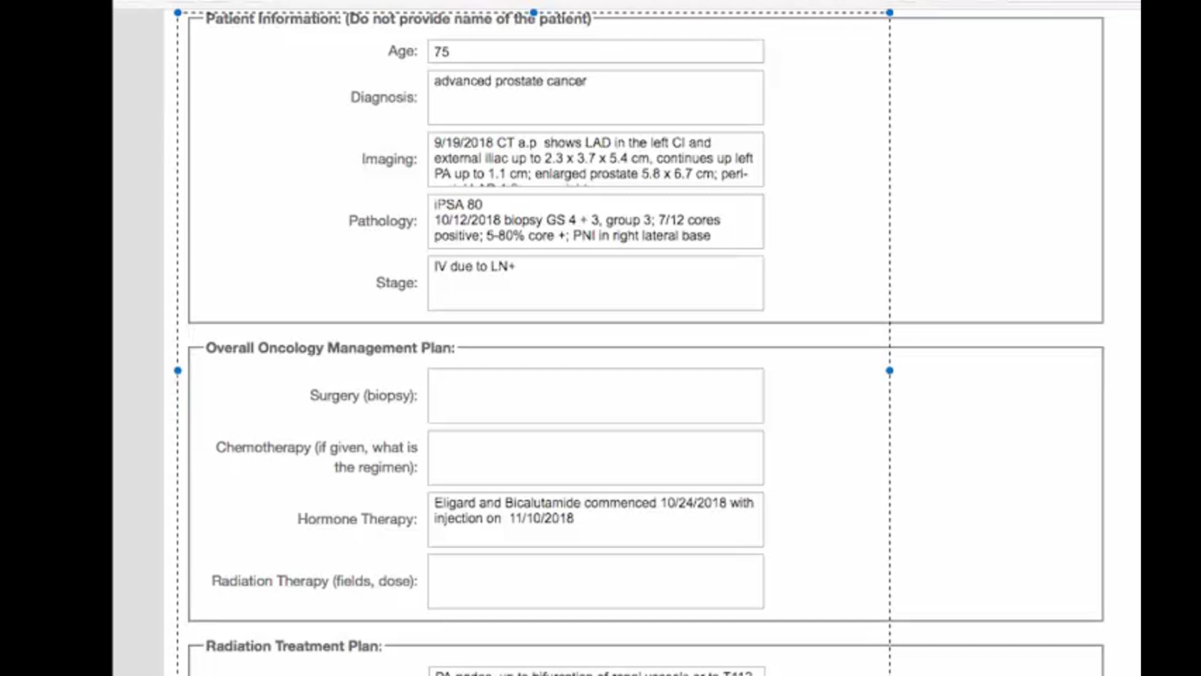Click the Pathology label text
The width and height of the screenshot is (1201, 676).
pos(382,221)
